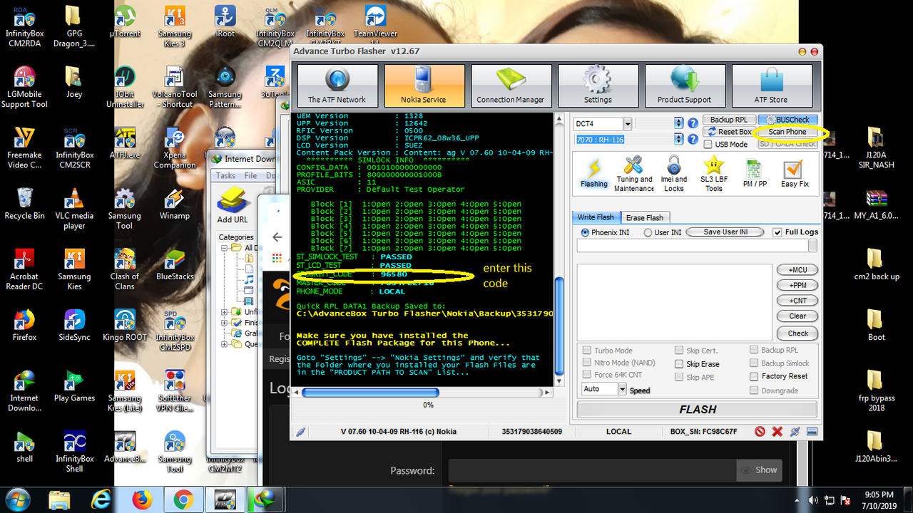Click the small window icon at status bar end
This screenshot has width=913, height=513.
[x=812, y=431]
